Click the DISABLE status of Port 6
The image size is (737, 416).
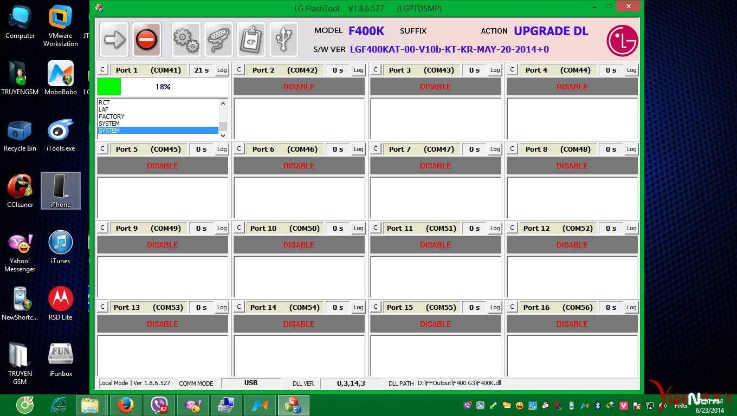[299, 166]
